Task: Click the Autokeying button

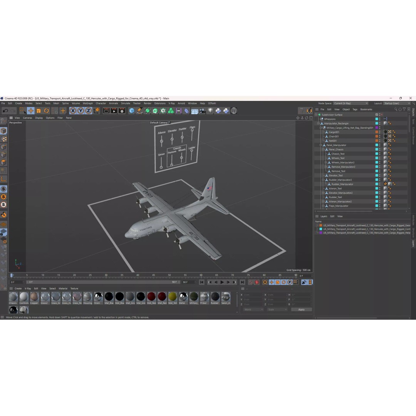Action: pos(257,282)
